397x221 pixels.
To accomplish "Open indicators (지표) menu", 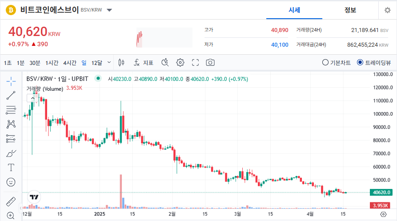I will (144, 63).
